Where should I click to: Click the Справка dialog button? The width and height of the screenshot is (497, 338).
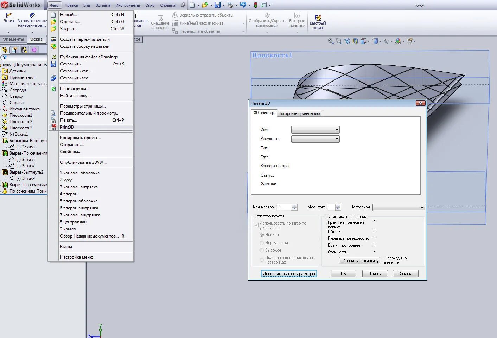[x=406, y=274]
